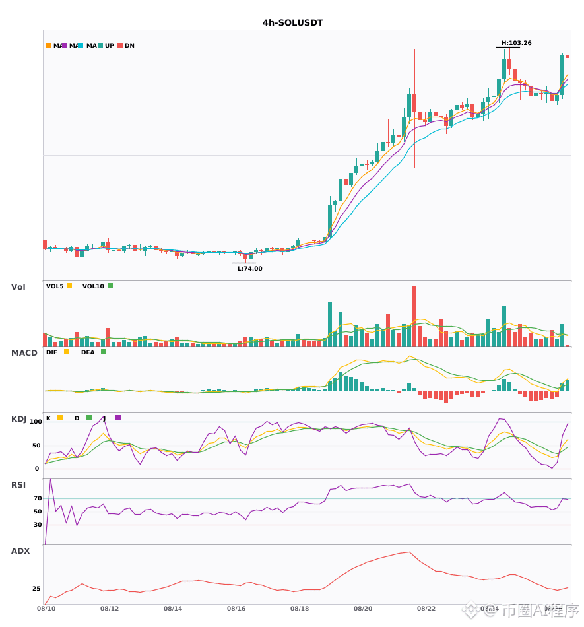Click the 08/10 date axis label

[46, 609]
